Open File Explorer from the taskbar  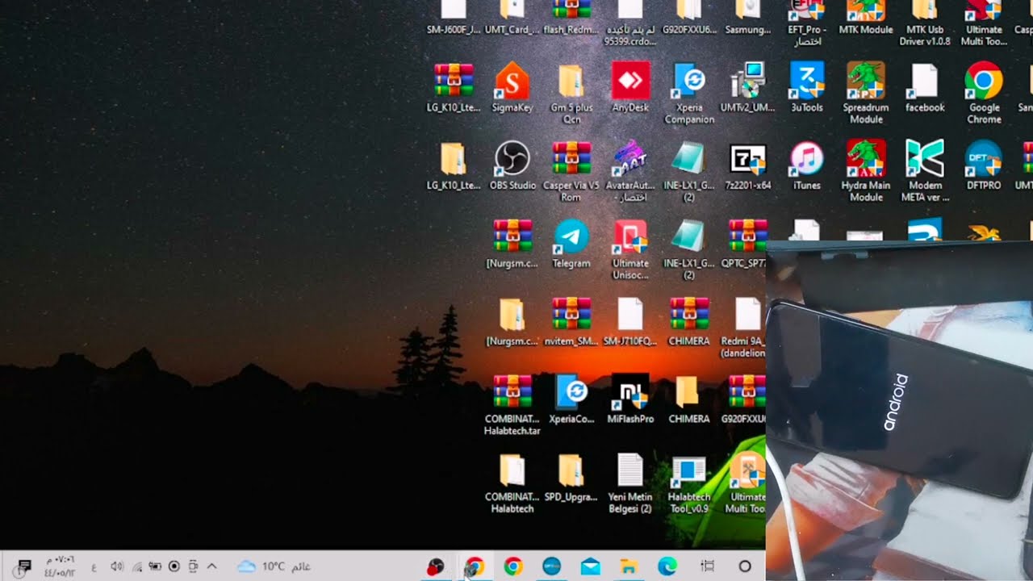pyautogui.click(x=629, y=566)
